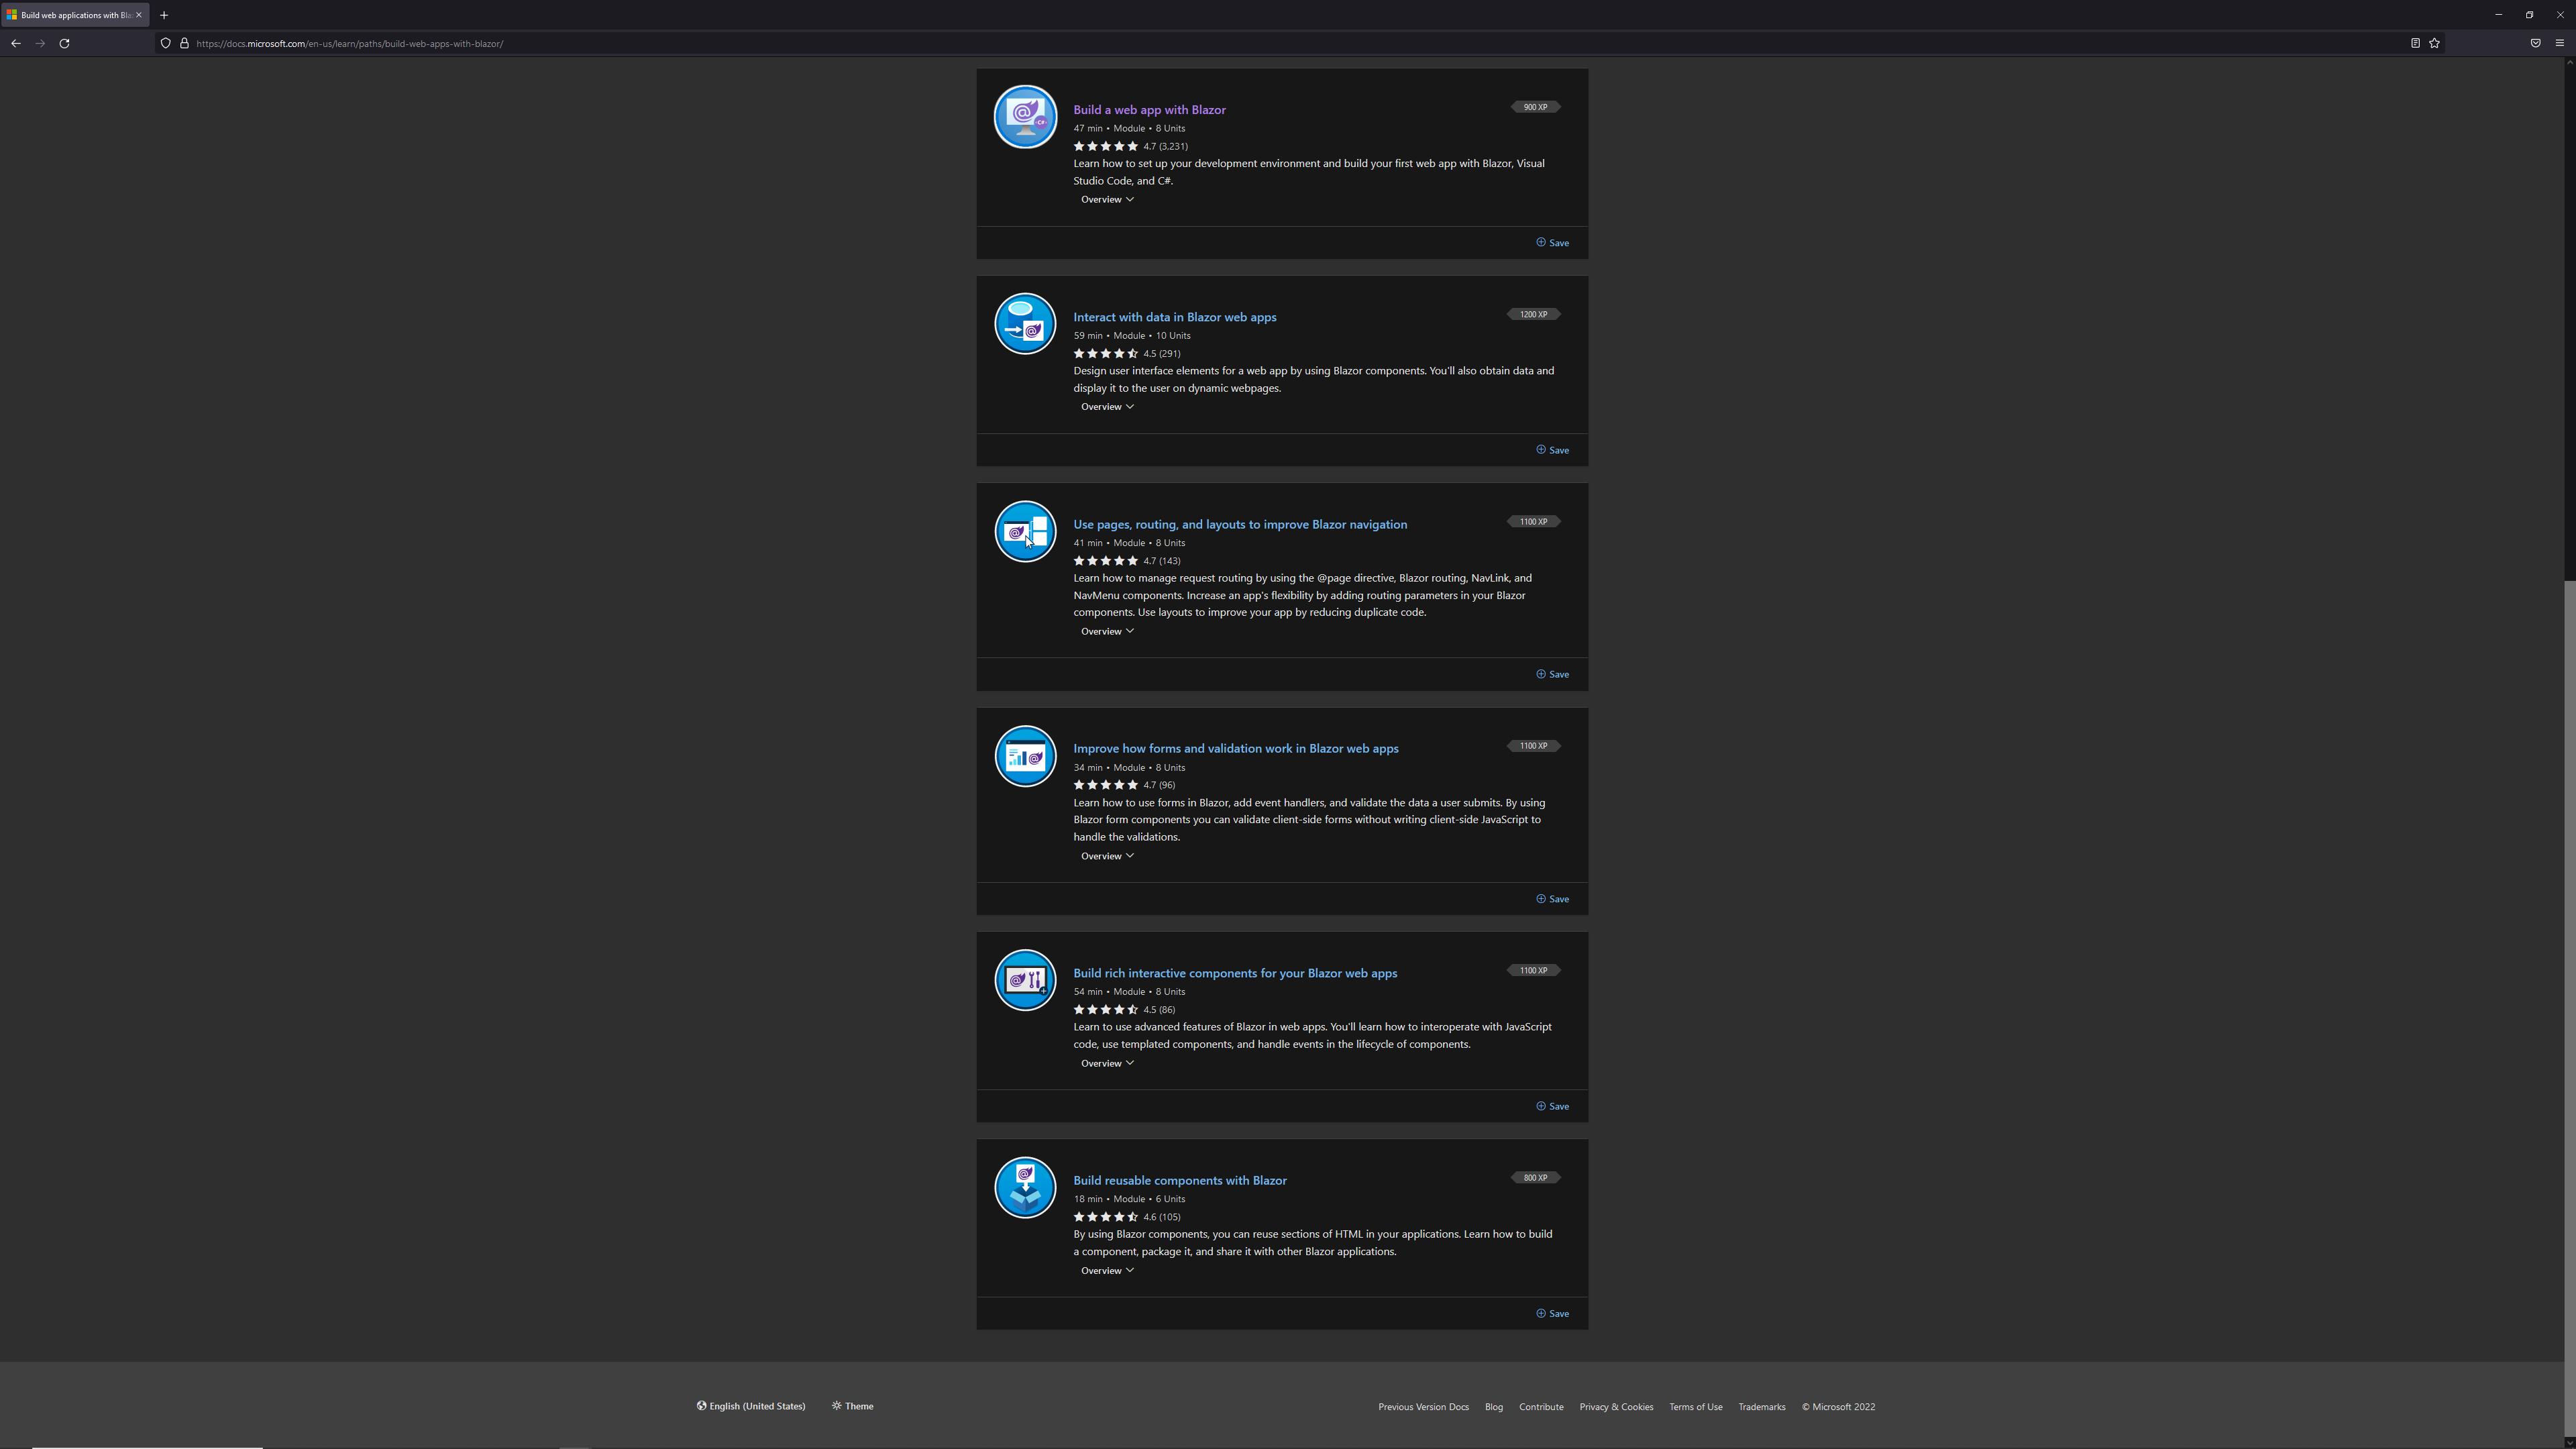This screenshot has height=1449, width=2576.
Task: Expand Overview for forms and validation module
Action: pos(1107,856)
